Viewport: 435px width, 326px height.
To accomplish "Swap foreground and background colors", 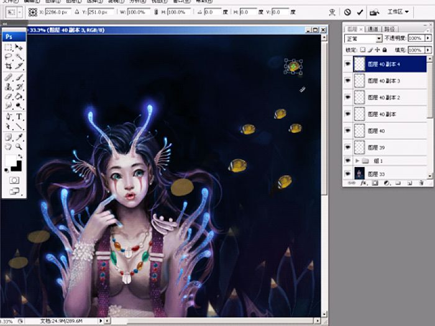I will tap(20, 156).
